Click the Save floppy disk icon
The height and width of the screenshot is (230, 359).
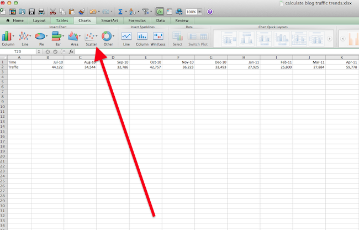coord(31,11)
